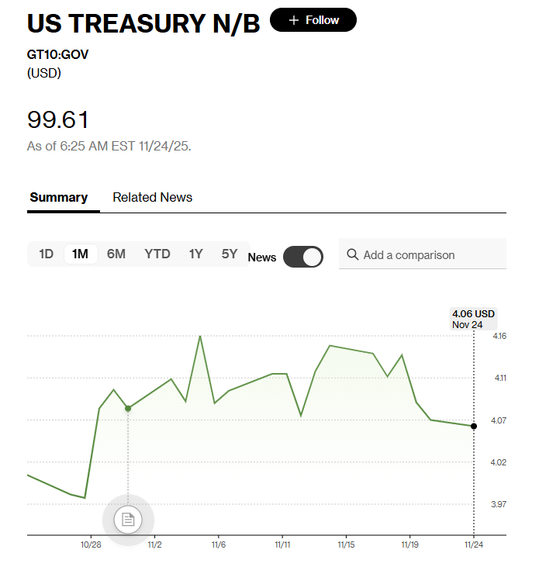Click the search magnifier icon

[353, 254]
